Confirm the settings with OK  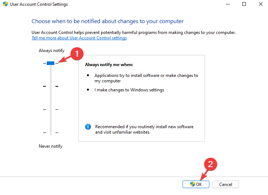coord(196,184)
